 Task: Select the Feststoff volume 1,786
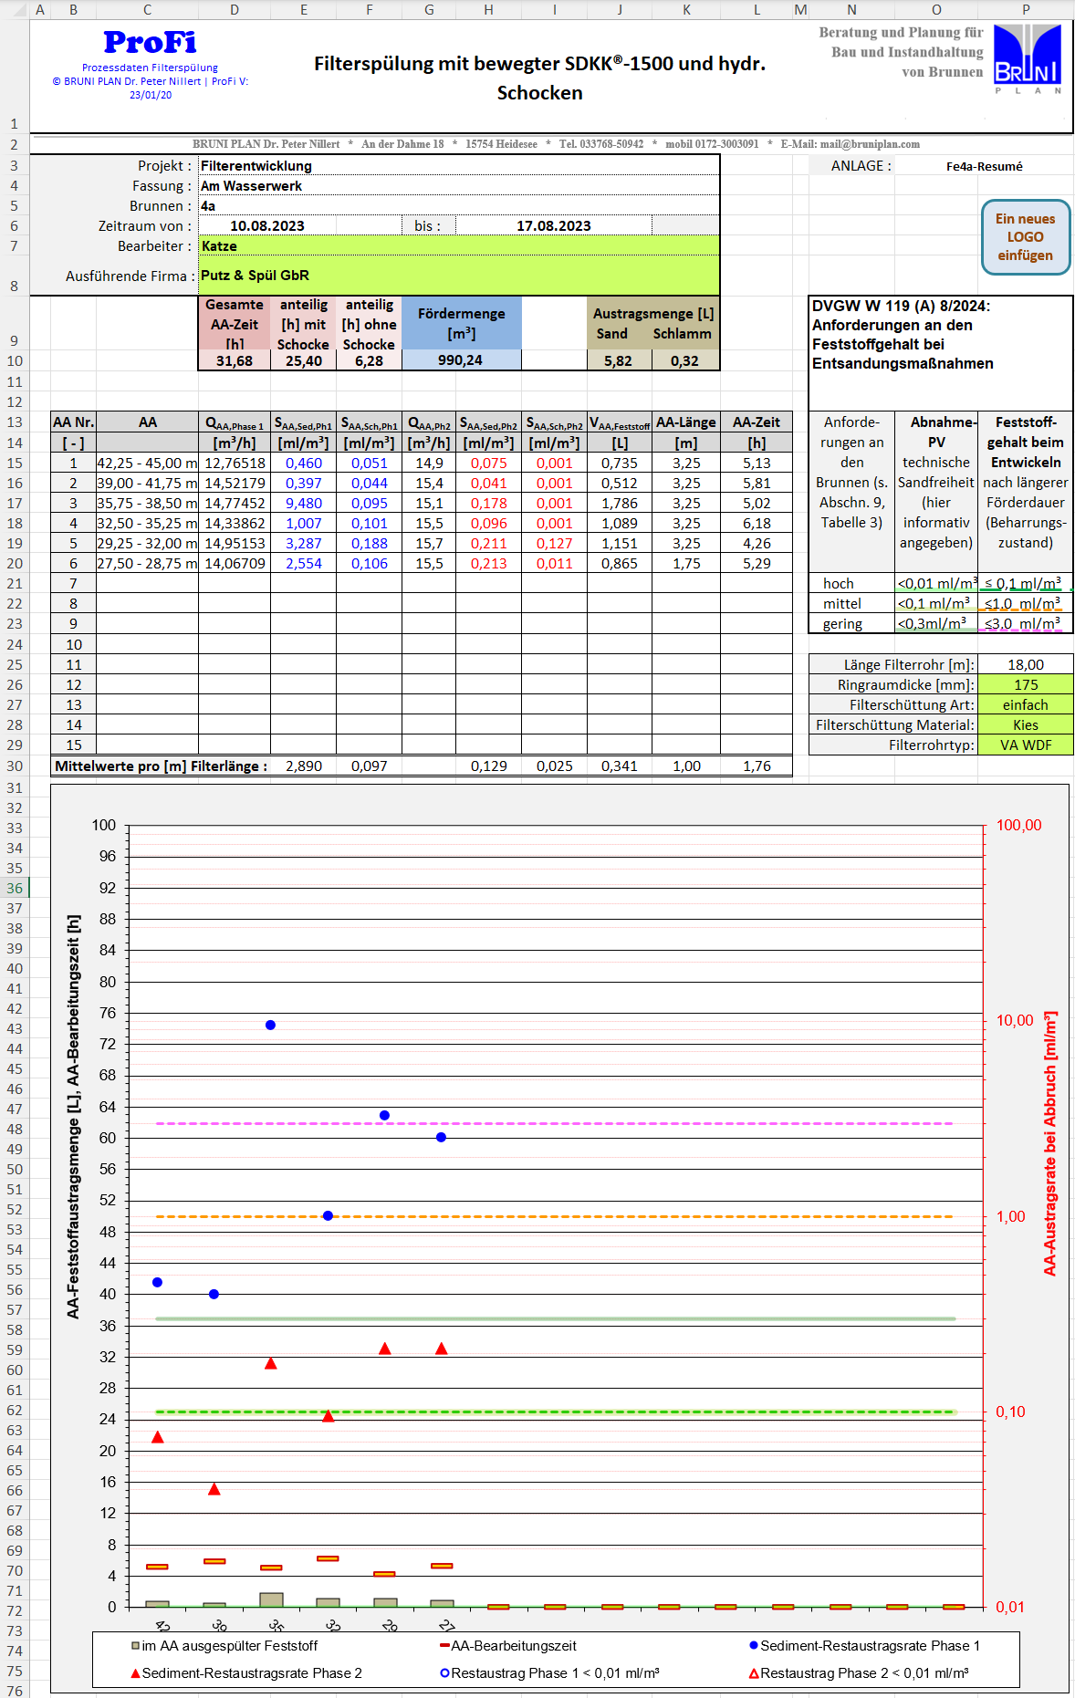620,504
